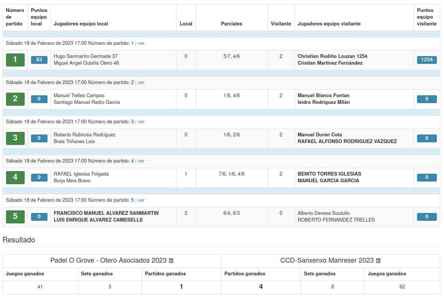Click the green match number 3 badge
The width and height of the screenshot is (444, 300).
15,138
